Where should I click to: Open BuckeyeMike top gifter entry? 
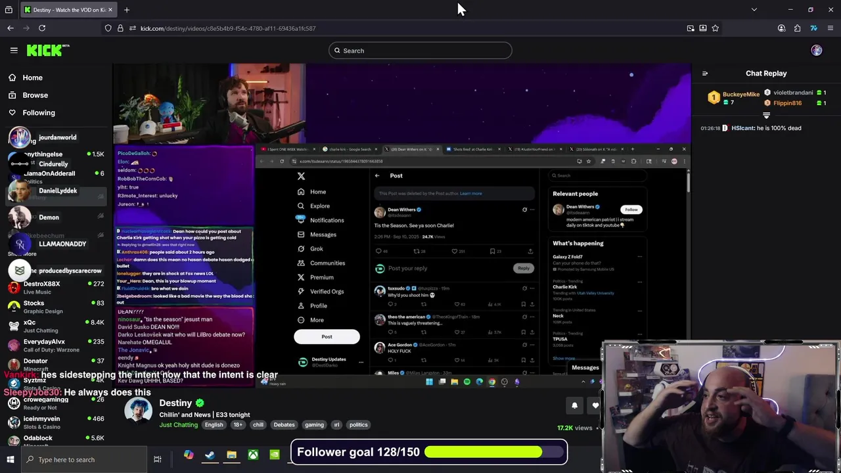[735, 98]
